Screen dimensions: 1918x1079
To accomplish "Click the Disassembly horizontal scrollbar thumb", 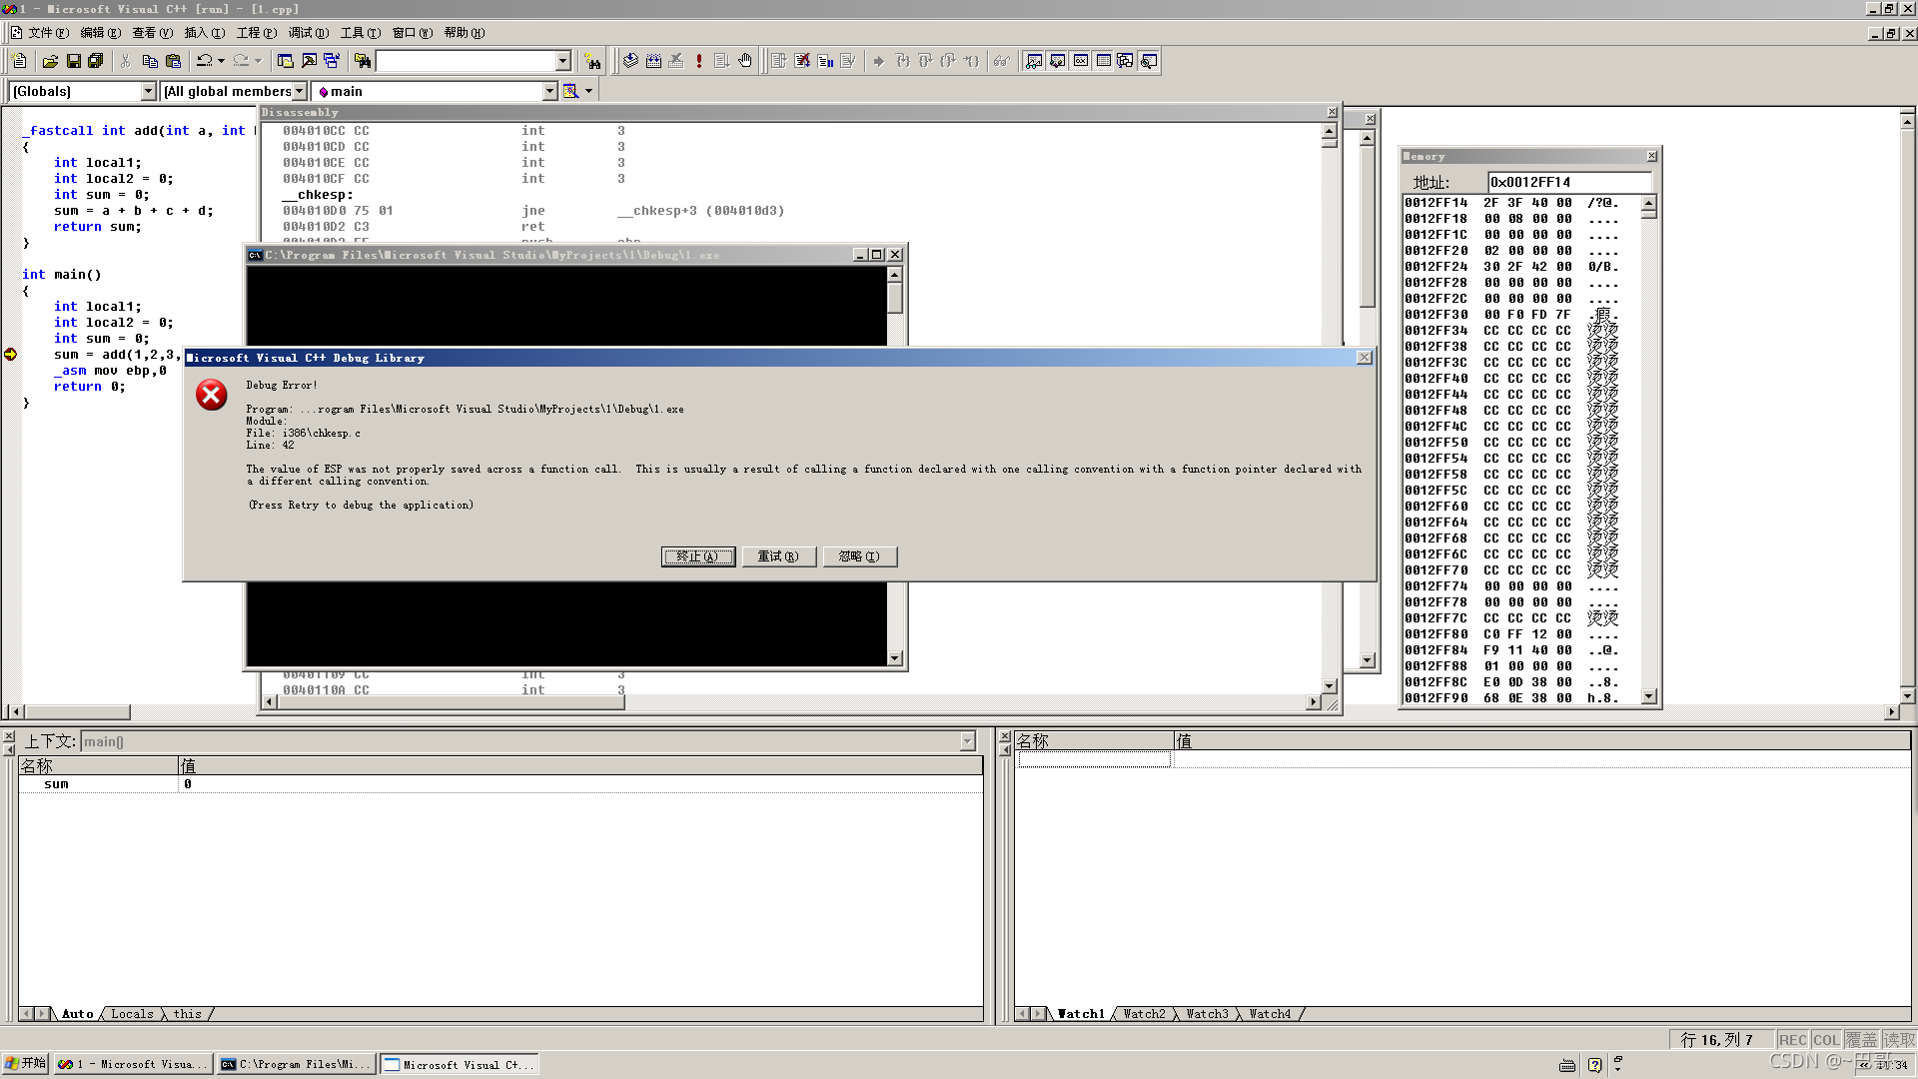I will (x=451, y=702).
